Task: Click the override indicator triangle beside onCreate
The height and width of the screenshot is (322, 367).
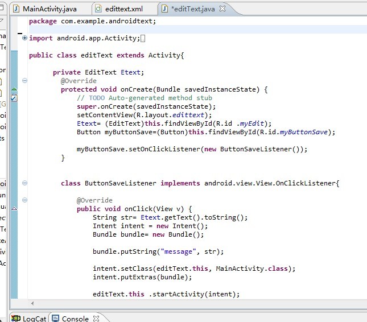Action: pos(14,89)
